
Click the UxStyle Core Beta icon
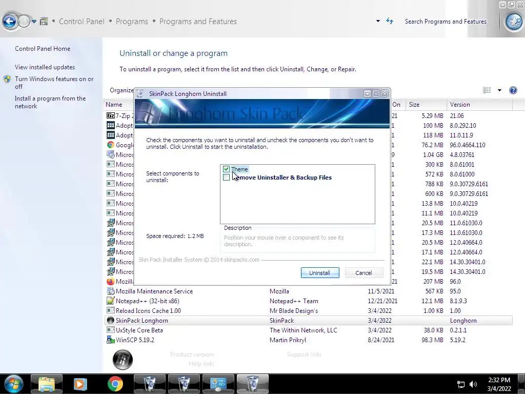(111, 330)
